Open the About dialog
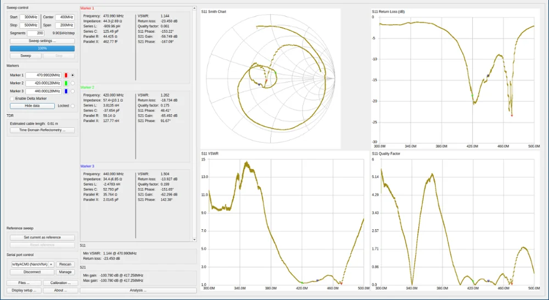This screenshot has width=549, height=300. coord(60,291)
